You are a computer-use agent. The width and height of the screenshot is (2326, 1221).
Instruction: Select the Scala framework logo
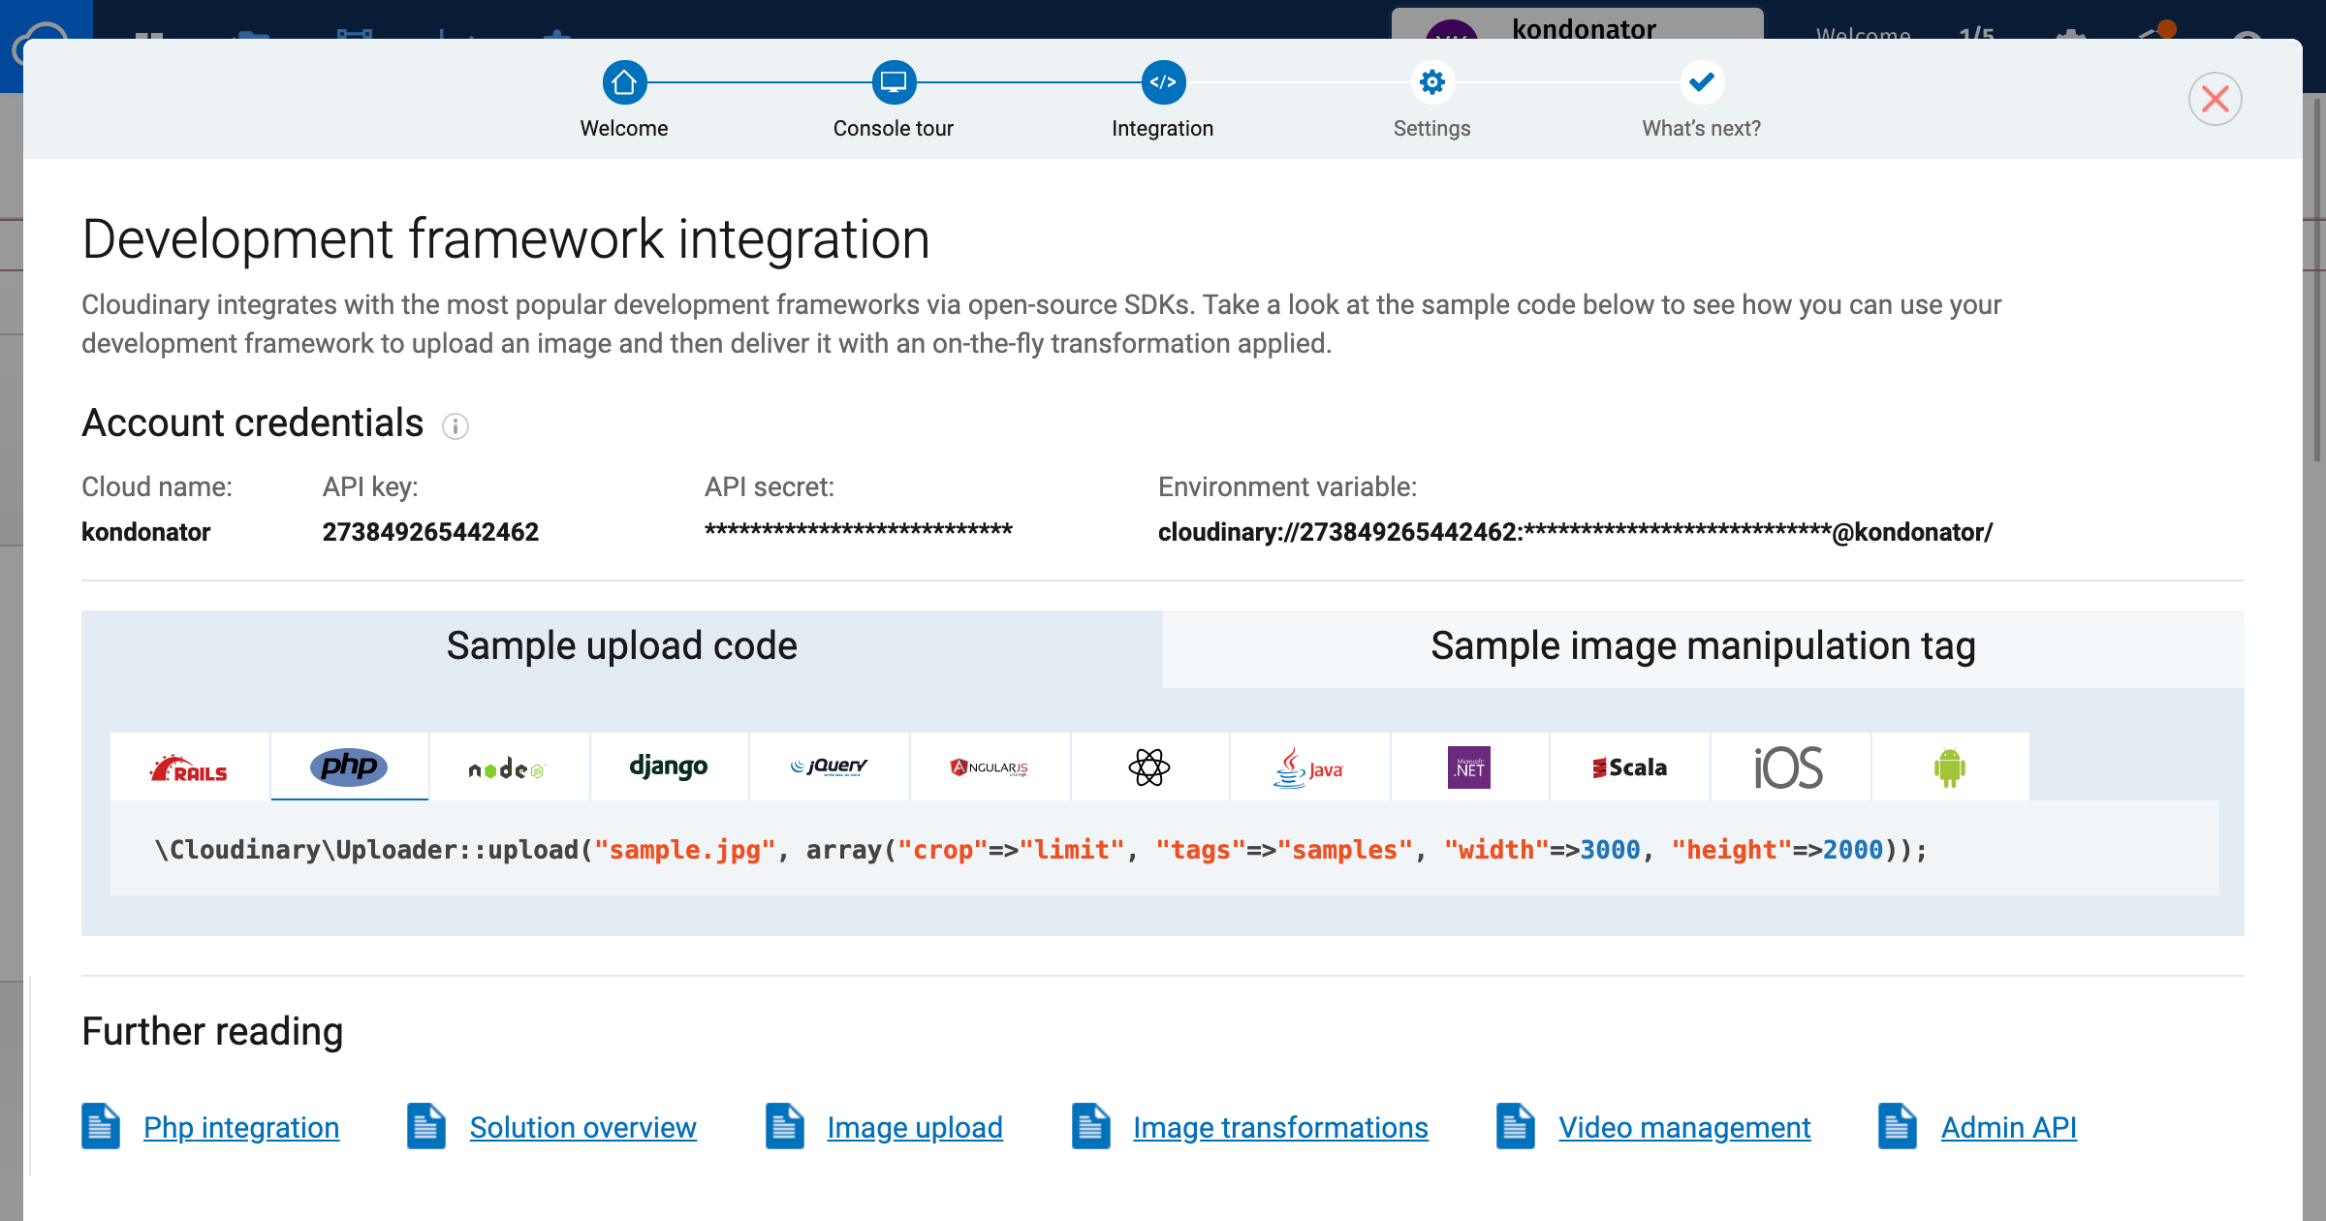click(1630, 767)
